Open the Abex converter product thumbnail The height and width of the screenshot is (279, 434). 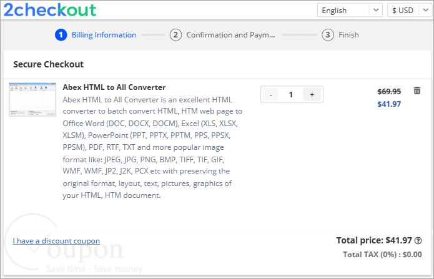click(32, 99)
